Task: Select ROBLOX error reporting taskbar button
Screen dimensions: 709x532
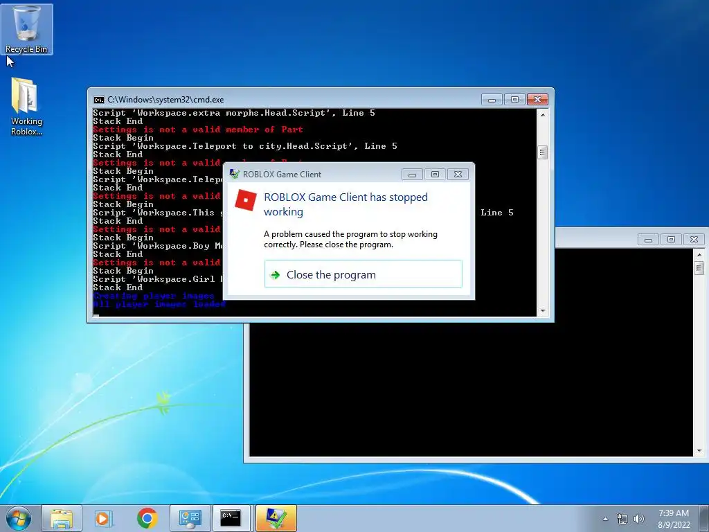Action: (x=276, y=518)
